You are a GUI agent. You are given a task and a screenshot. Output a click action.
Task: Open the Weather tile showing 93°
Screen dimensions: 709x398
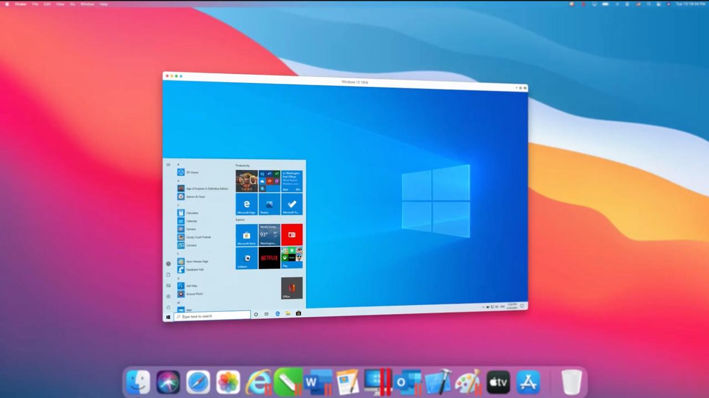pyautogui.click(x=269, y=235)
